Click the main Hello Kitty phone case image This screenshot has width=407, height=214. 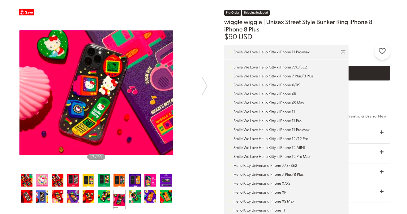pos(96,93)
